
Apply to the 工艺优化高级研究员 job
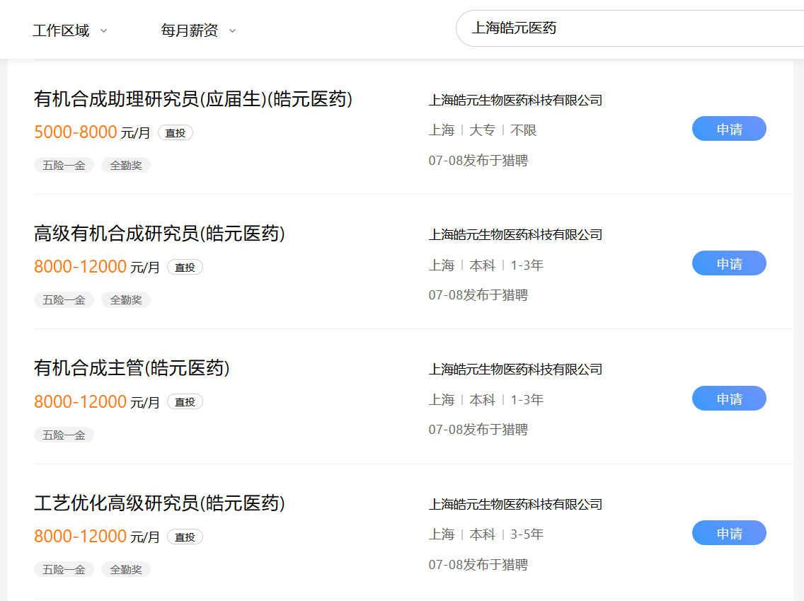click(x=729, y=533)
